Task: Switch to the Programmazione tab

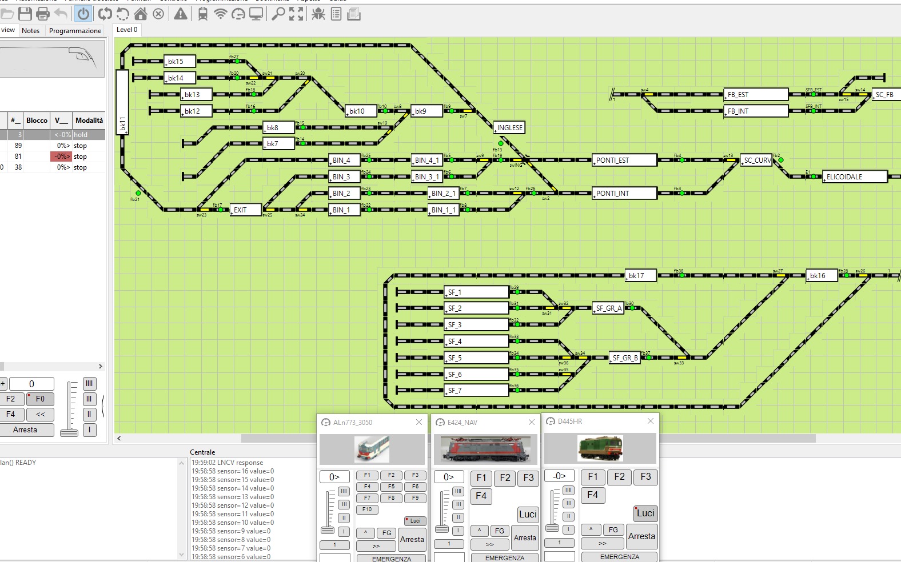Action: tap(75, 31)
